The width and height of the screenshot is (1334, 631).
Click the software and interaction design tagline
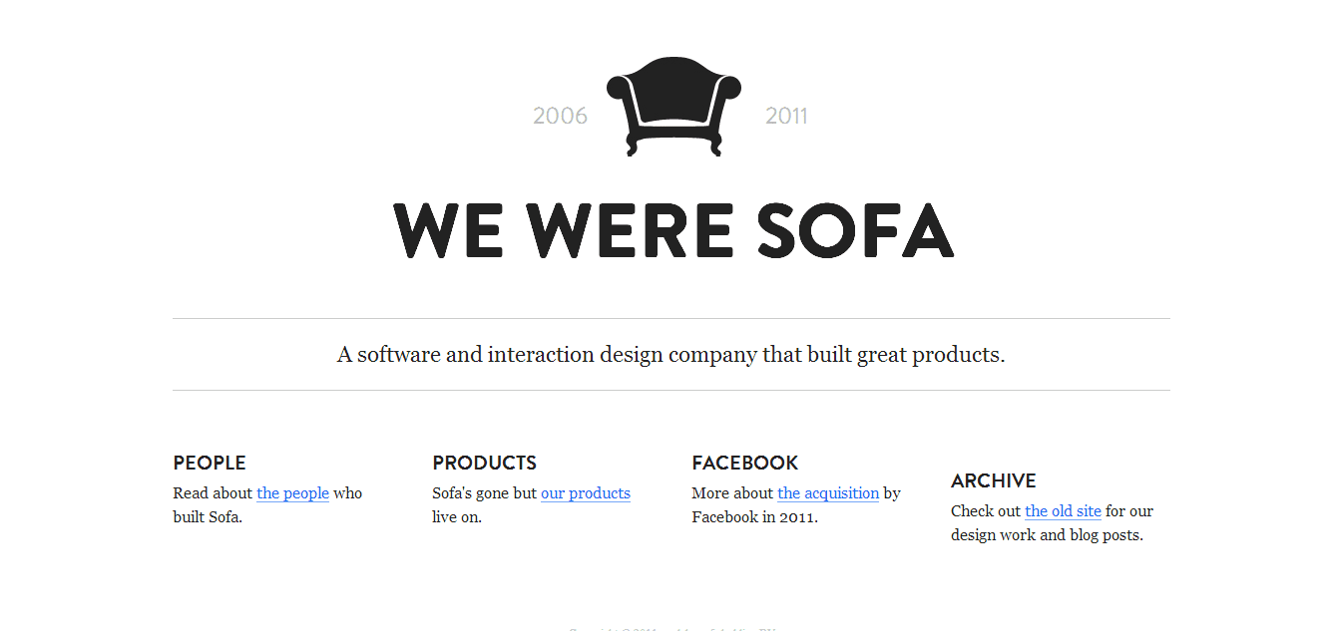pyautogui.click(x=671, y=355)
